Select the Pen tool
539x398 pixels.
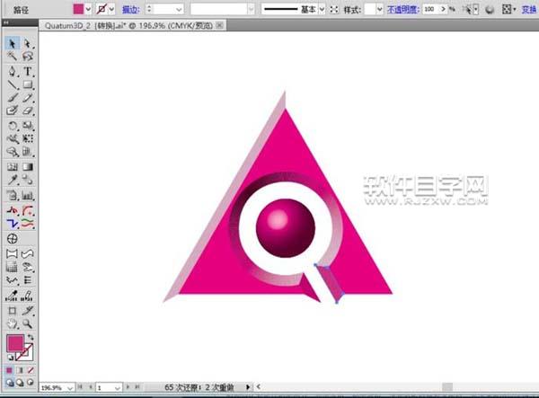click(12, 71)
